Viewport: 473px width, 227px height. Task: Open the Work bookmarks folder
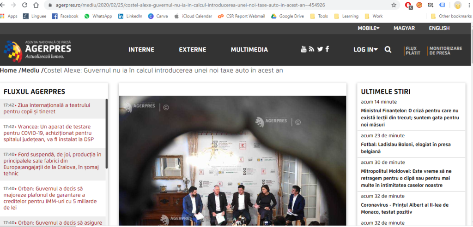pyautogui.click(x=373, y=16)
